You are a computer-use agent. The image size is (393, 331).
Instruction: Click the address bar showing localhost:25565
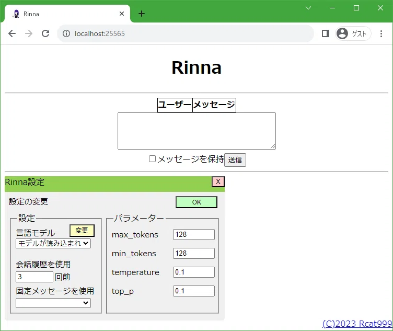point(186,33)
